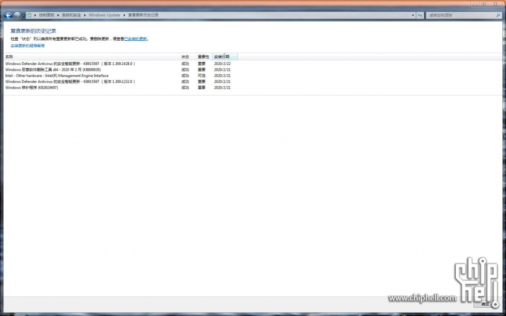This screenshot has width=506, height=316.
Task: Expand the arrow after 控制面板 breadcrumb
Action: [58, 15]
